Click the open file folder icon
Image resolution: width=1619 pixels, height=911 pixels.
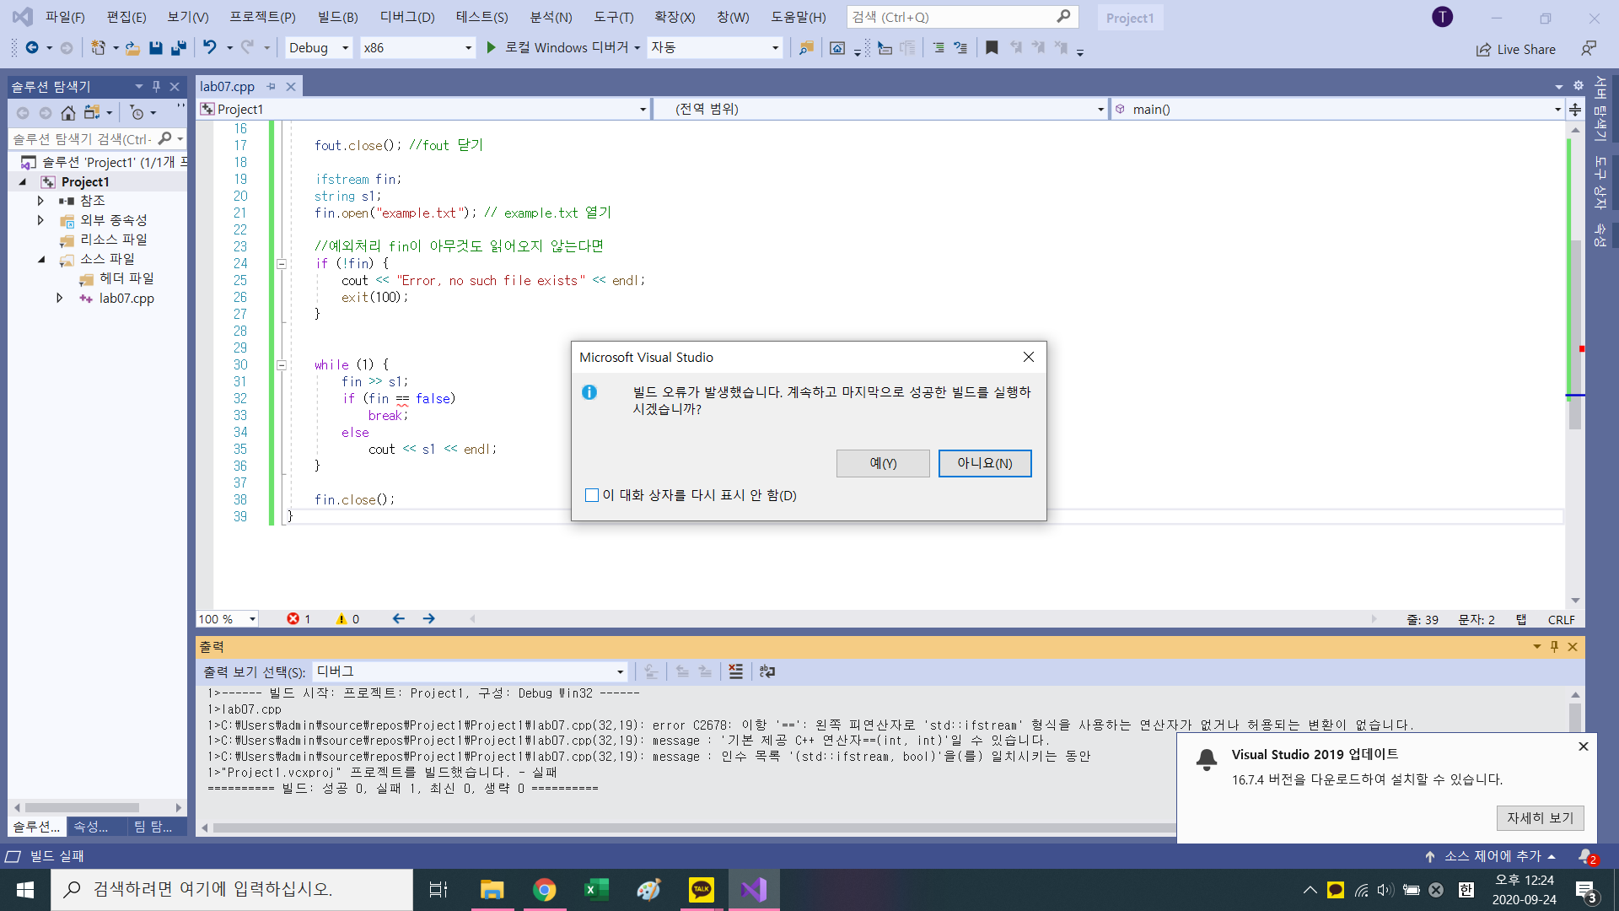[132, 48]
